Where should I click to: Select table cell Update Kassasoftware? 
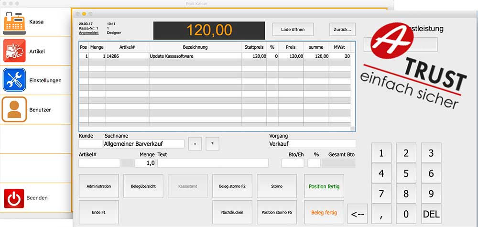pyautogui.click(x=196, y=56)
